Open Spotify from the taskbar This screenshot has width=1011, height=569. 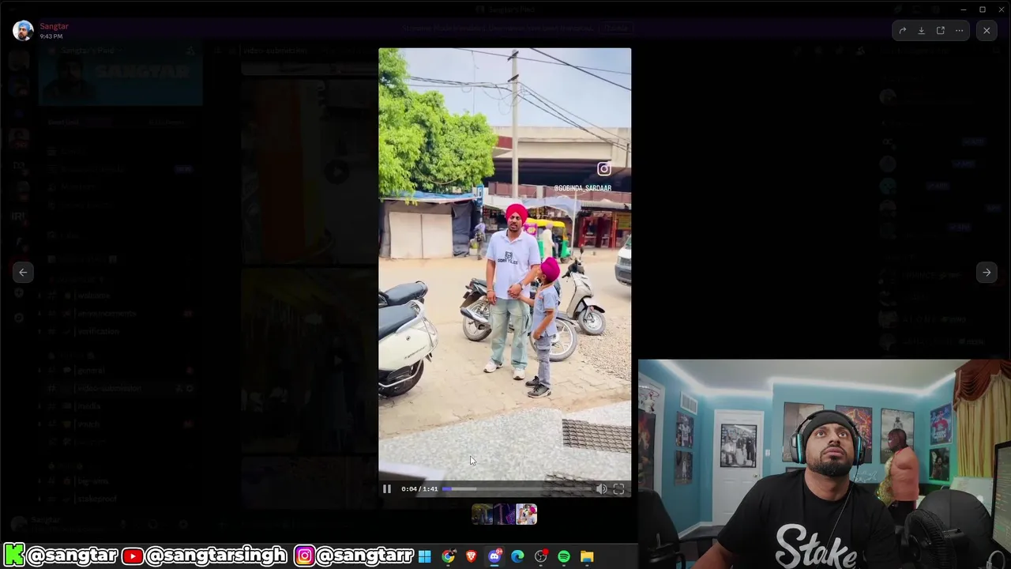pyautogui.click(x=564, y=556)
